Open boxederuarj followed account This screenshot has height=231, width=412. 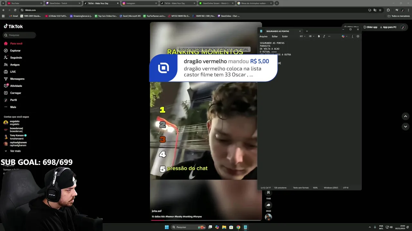coord(13,130)
